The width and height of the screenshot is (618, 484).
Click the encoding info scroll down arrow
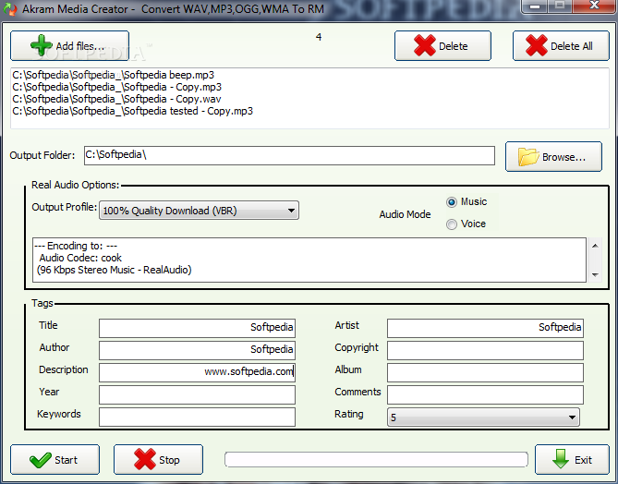tap(595, 274)
